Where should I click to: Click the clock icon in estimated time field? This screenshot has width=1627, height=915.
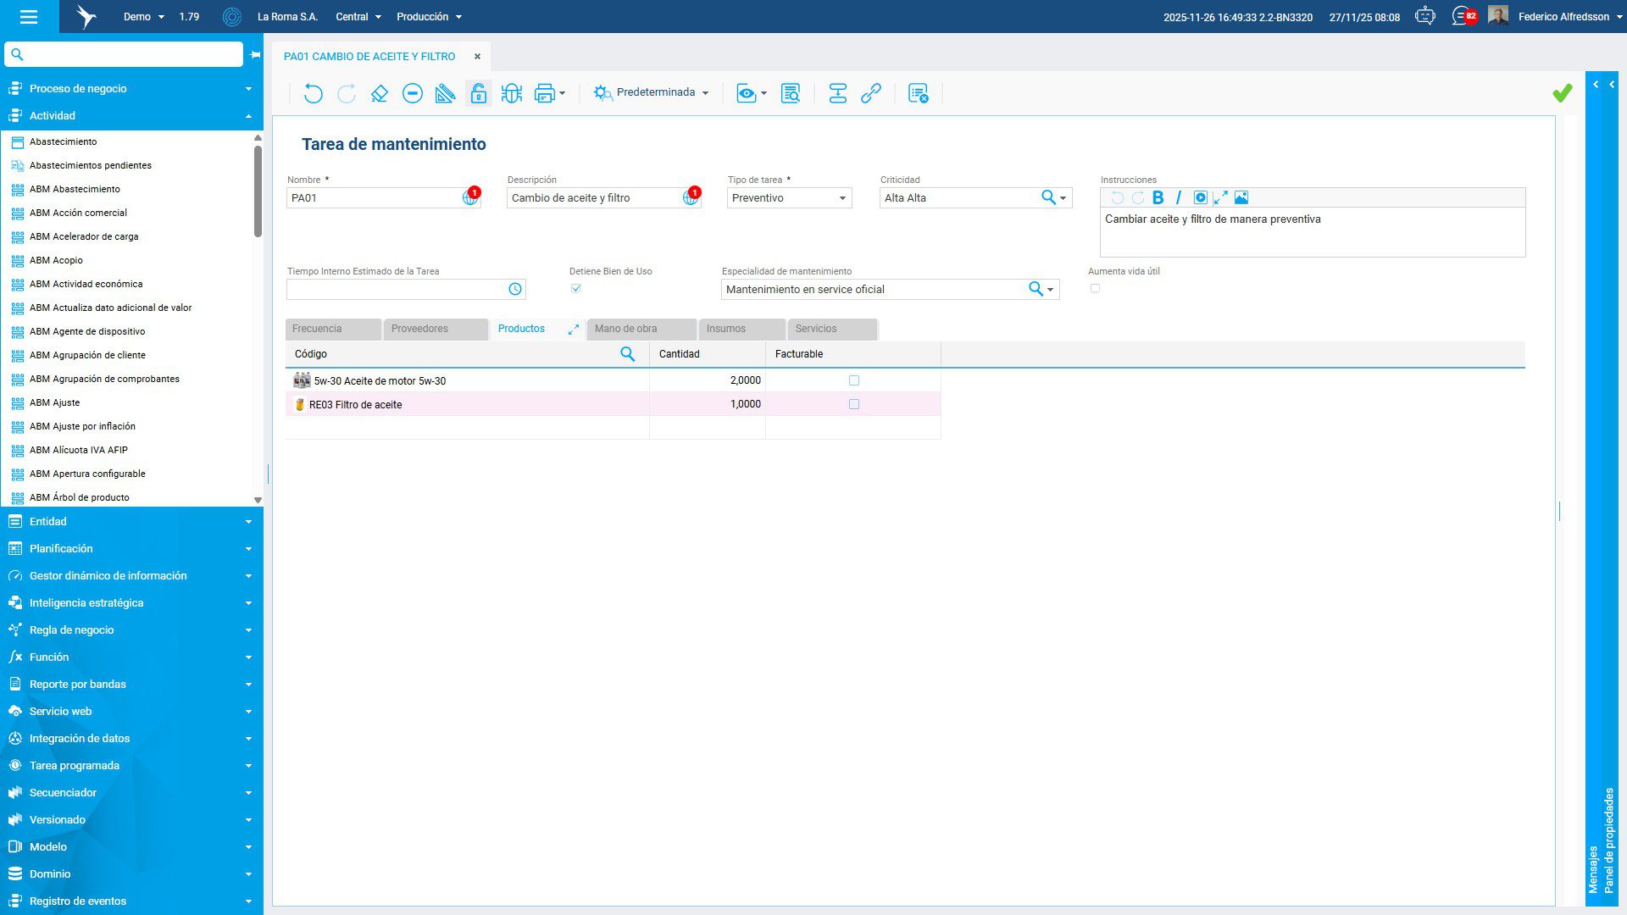point(514,290)
